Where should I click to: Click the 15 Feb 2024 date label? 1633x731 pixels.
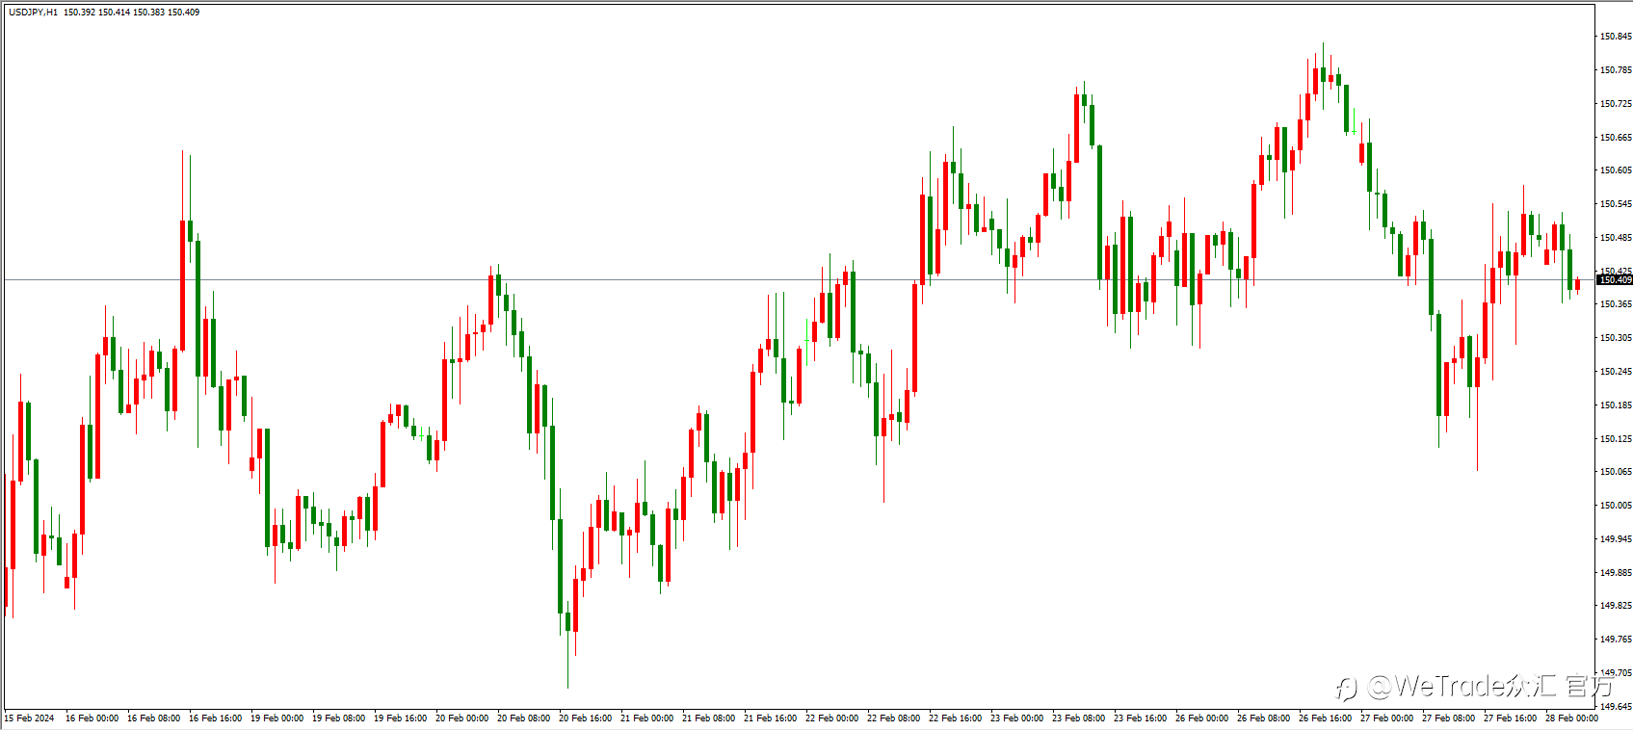pos(30,718)
